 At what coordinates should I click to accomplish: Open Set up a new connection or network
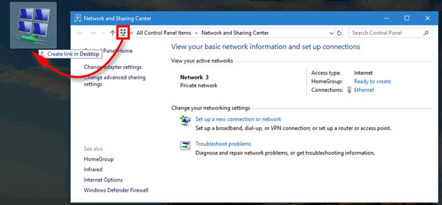tap(238, 119)
